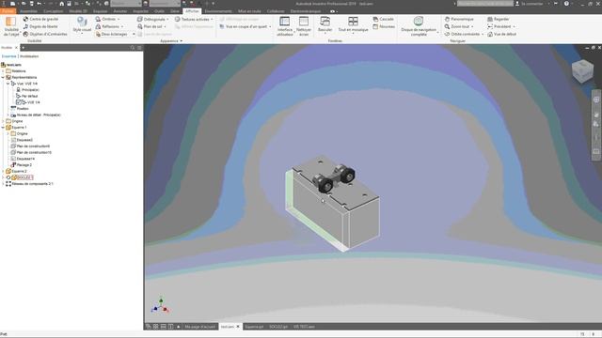The image size is (602, 338).
Task: Collapse the Représentations node
Action: pyautogui.click(x=3, y=77)
